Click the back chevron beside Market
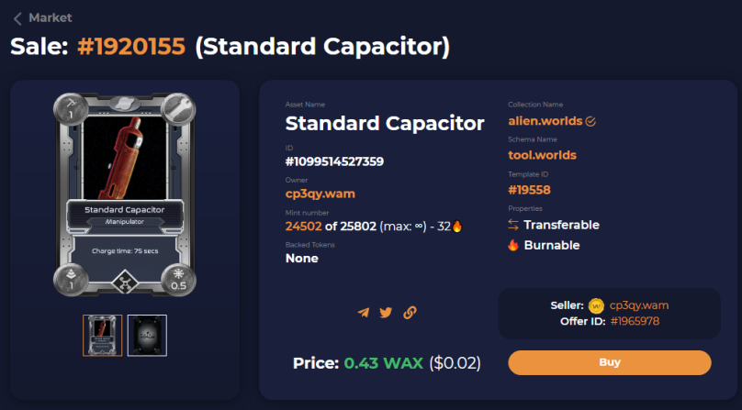Screen dimensions: 742x410 coord(17,18)
